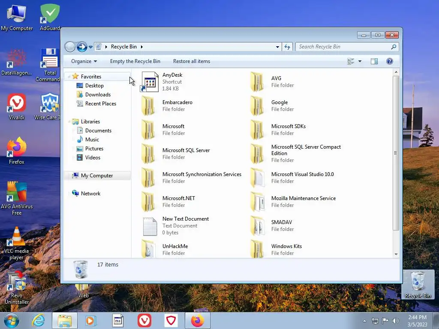Click the Windows Media Player taskbar icon
The image size is (439, 329).
click(x=90, y=320)
